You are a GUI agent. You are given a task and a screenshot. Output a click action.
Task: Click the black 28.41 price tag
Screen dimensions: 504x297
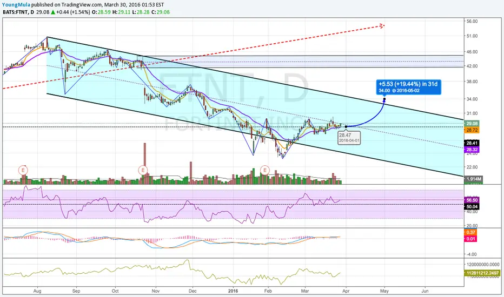472,143
